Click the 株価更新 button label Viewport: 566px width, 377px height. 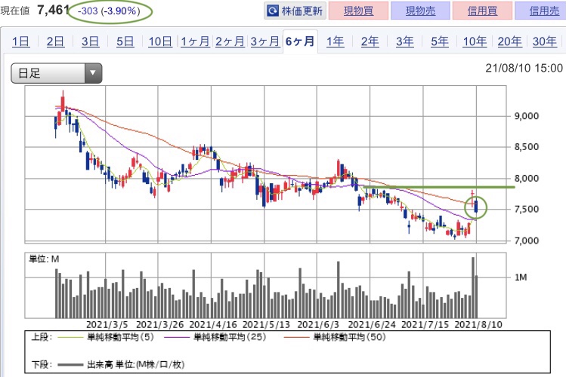(302, 11)
